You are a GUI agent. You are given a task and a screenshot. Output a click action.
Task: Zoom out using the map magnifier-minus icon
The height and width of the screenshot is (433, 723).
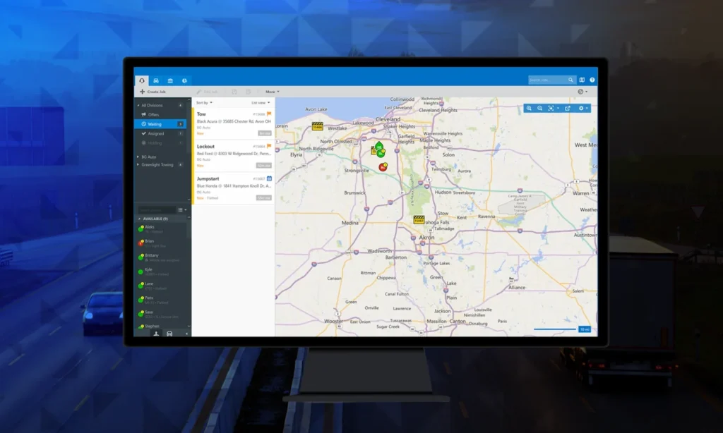click(x=539, y=108)
